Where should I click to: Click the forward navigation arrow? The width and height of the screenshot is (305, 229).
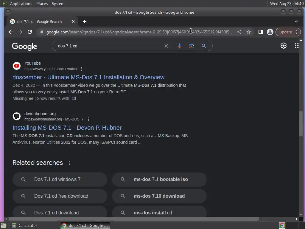pyautogui.click(x=20, y=32)
